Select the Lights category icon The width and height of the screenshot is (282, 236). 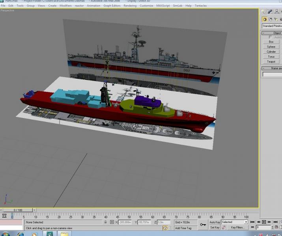point(276,19)
